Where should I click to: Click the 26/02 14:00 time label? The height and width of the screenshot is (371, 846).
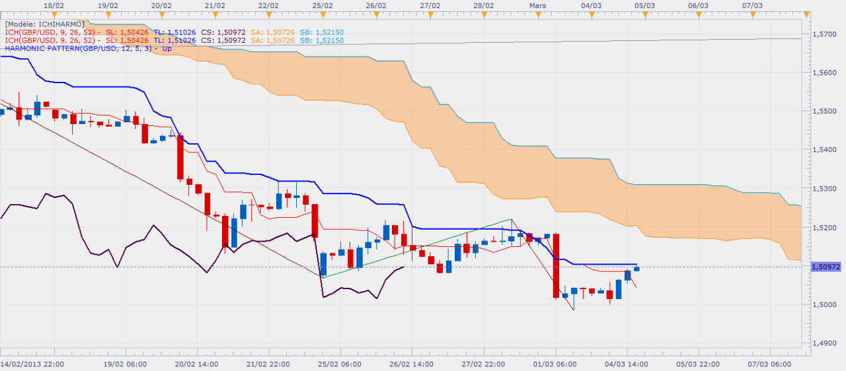412,364
